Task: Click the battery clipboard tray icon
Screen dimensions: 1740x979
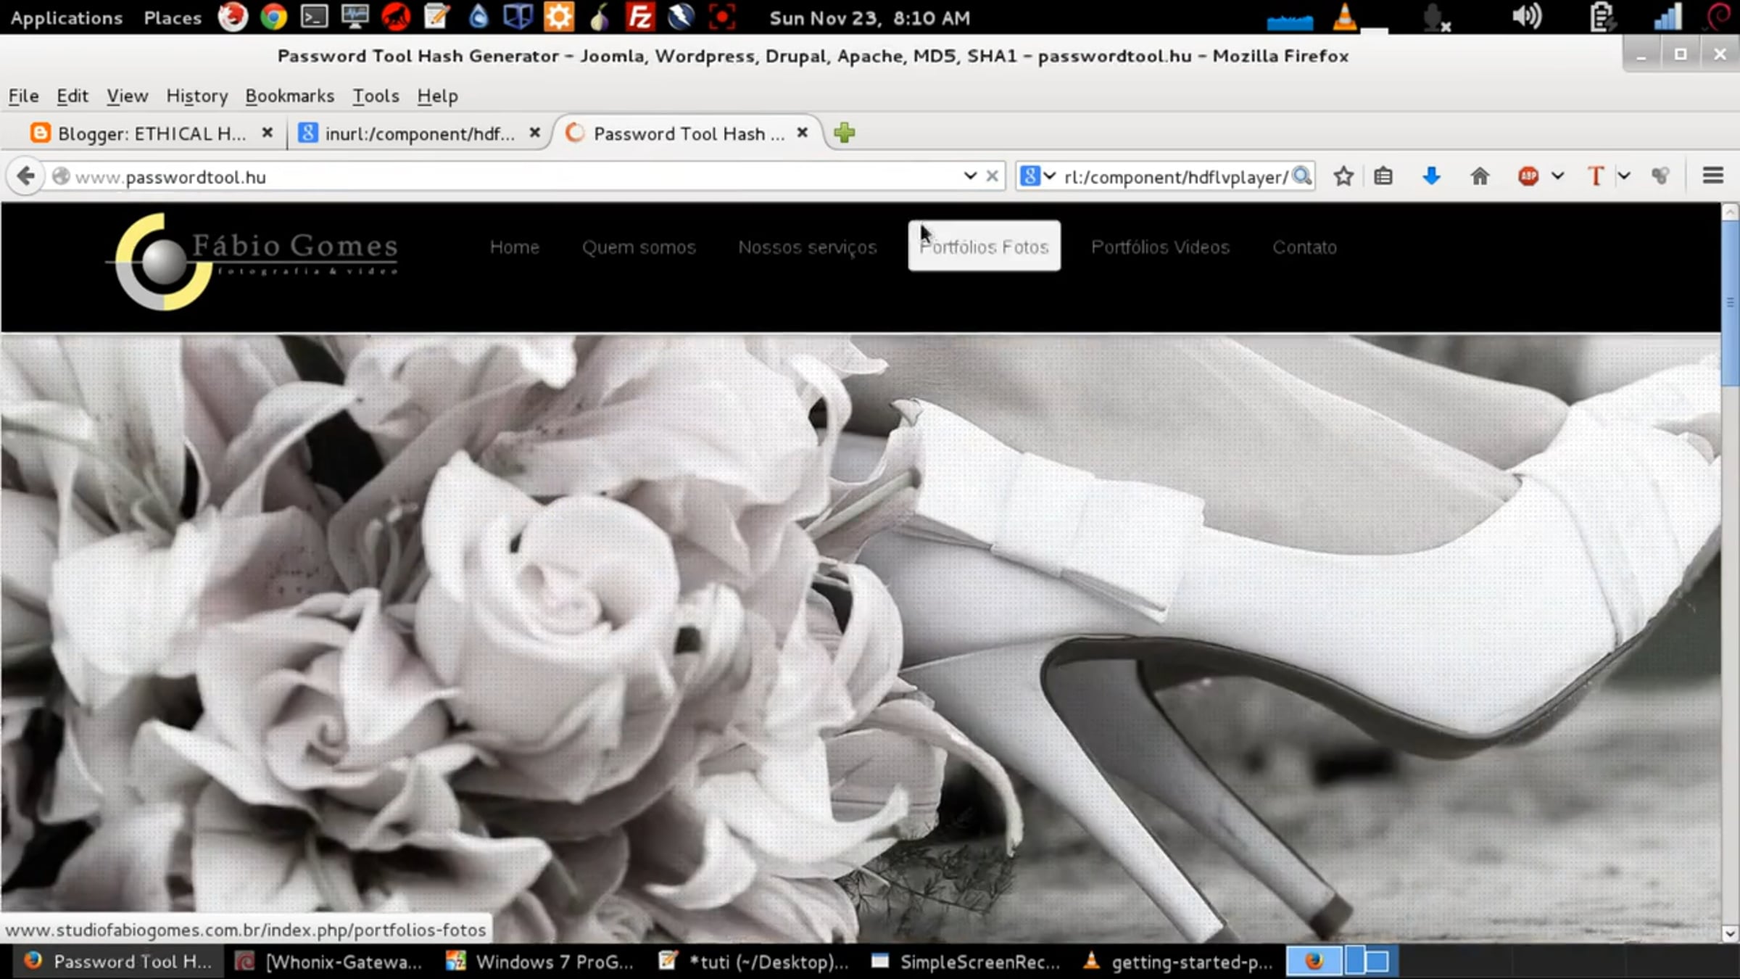Action: 1602,17
